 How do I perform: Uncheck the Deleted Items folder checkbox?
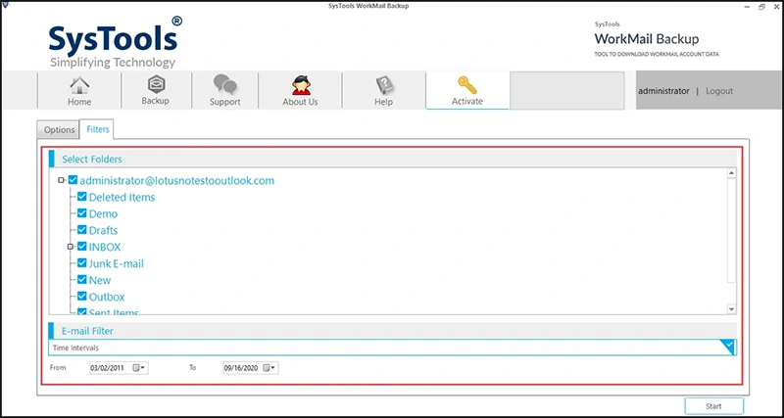pos(82,197)
